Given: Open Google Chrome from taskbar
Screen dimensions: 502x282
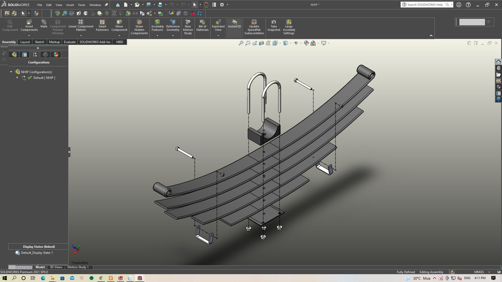Looking at the screenshot, I should coord(101,278).
